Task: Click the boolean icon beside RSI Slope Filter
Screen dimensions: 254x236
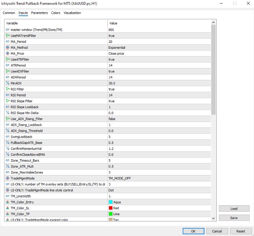Action: tap(7, 101)
